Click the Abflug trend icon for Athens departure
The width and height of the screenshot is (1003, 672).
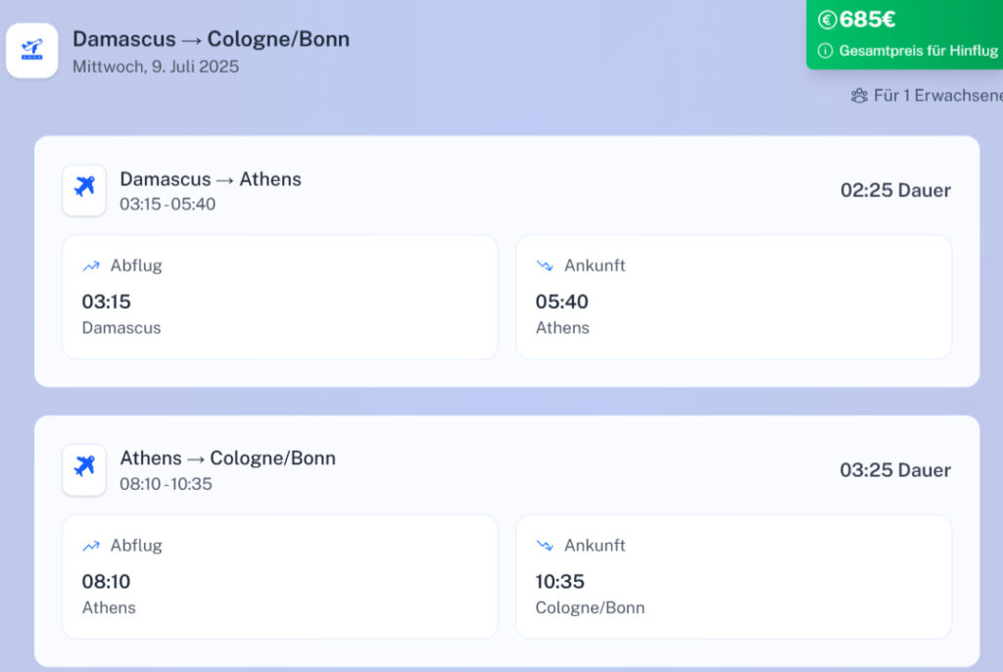[x=91, y=546]
